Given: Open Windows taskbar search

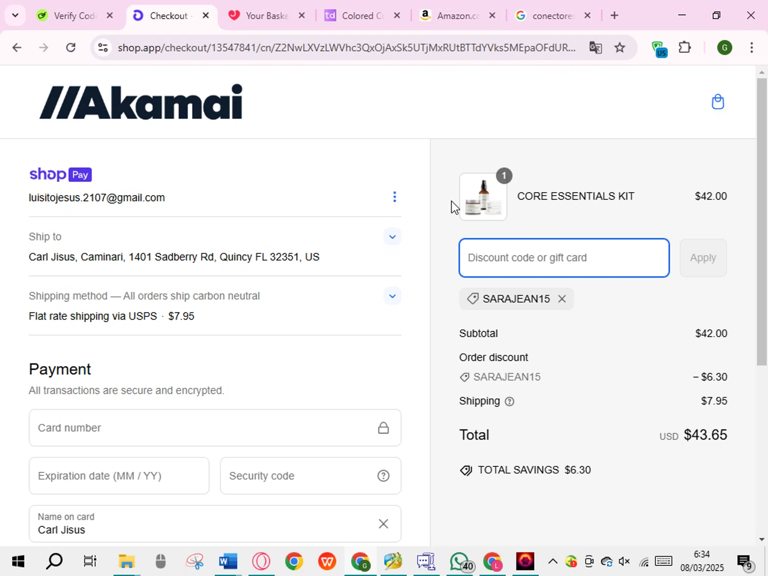Looking at the screenshot, I should click(54, 562).
